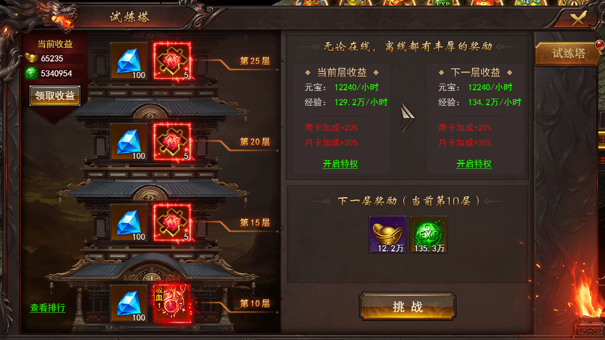Click the blue diamond reward on floor 20

pos(129,142)
